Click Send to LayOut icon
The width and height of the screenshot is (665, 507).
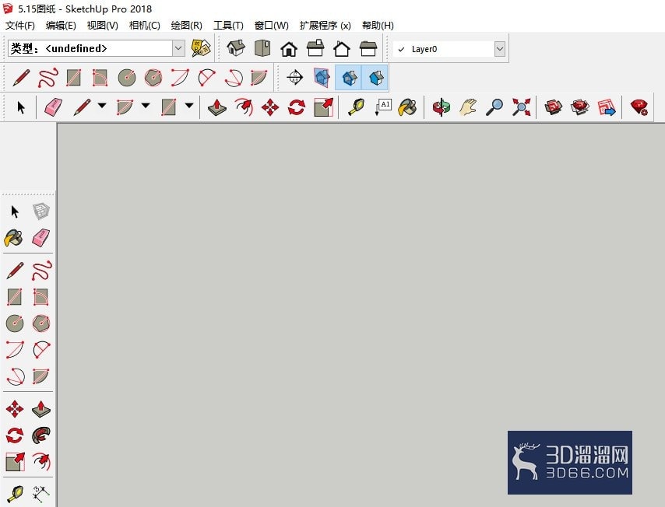coord(607,107)
